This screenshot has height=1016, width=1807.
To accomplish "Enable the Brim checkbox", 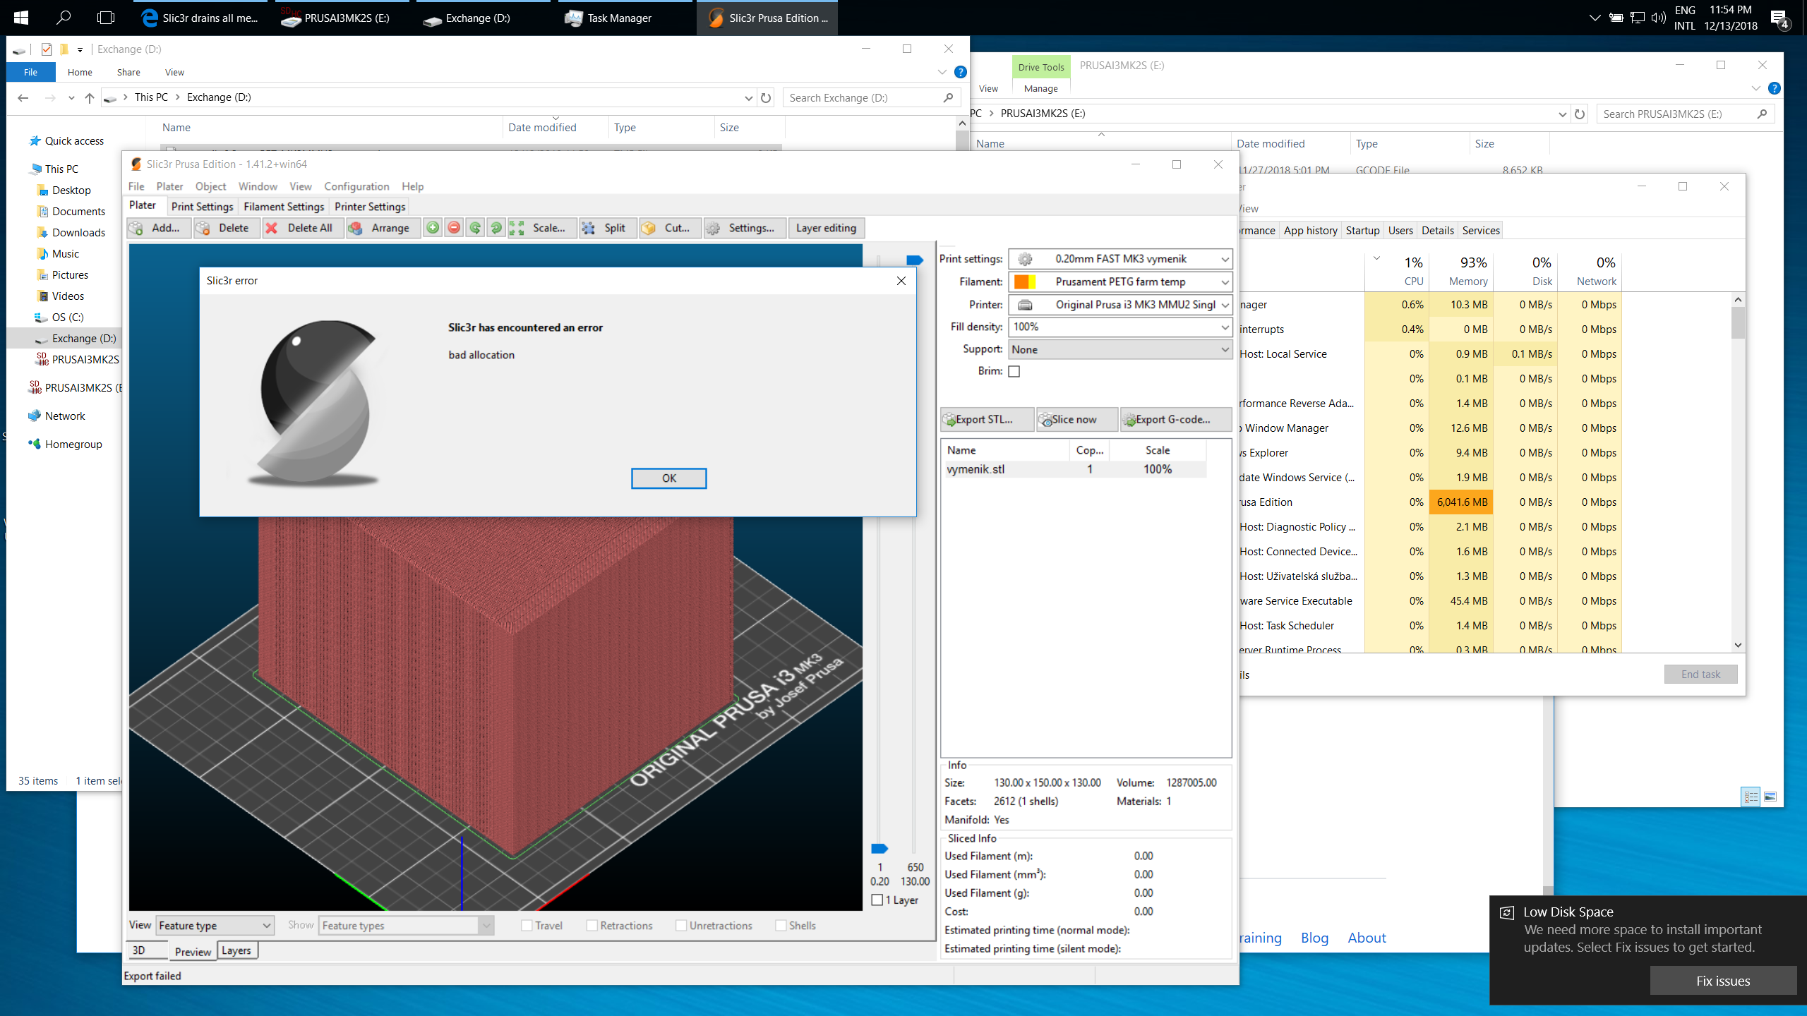I will 1014,371.
